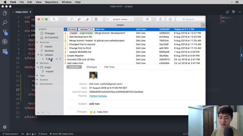Open VS Code Source Control icon

[5, 32]
